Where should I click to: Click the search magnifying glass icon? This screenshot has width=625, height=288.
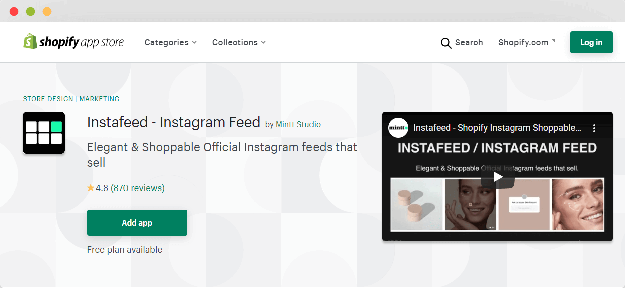tap(446, 43)
